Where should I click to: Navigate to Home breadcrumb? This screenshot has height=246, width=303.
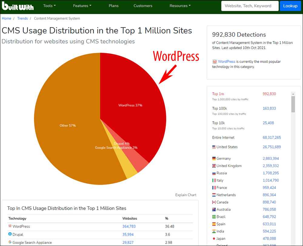(6, 18)
